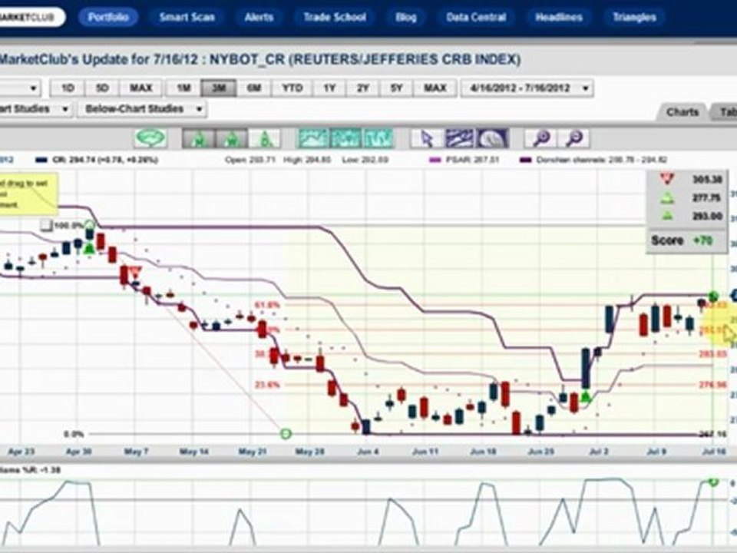This screenshot has width=737, height=553.
Task: Open the Headlines menu
Action: pos(559,18)
